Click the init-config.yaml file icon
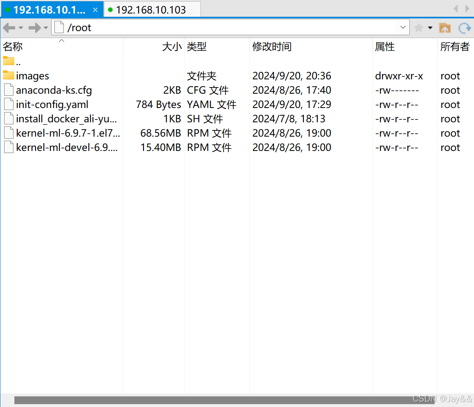474x407 pixels. pyautogui.click(x=9, y=104)
